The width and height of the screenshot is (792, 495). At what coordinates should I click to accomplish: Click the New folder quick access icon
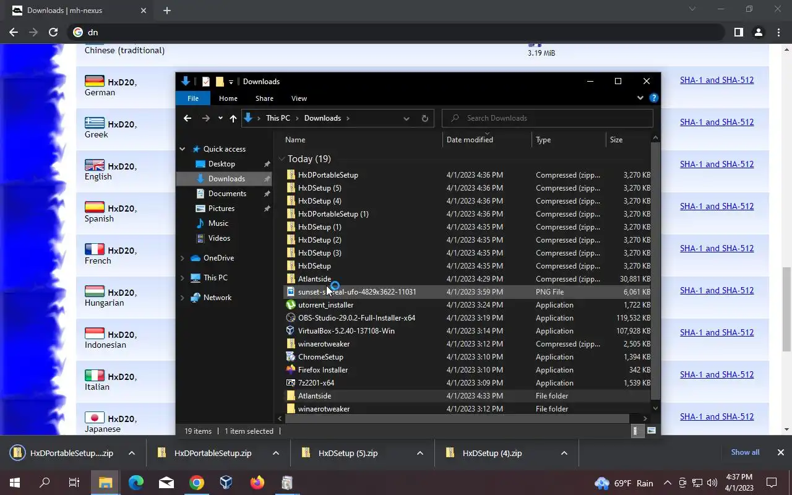(220, 81)
